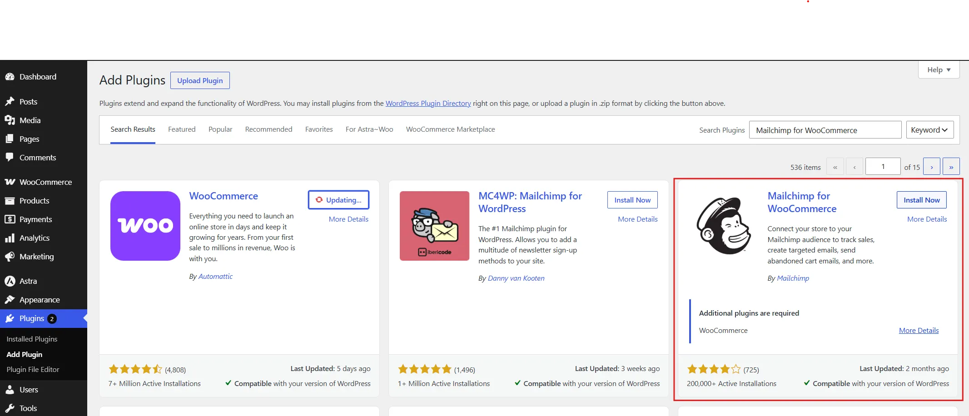The width and height of the screenshot is (969, 416).
Task: Click the Plugins plug icon
Action: tap(10, 318)
